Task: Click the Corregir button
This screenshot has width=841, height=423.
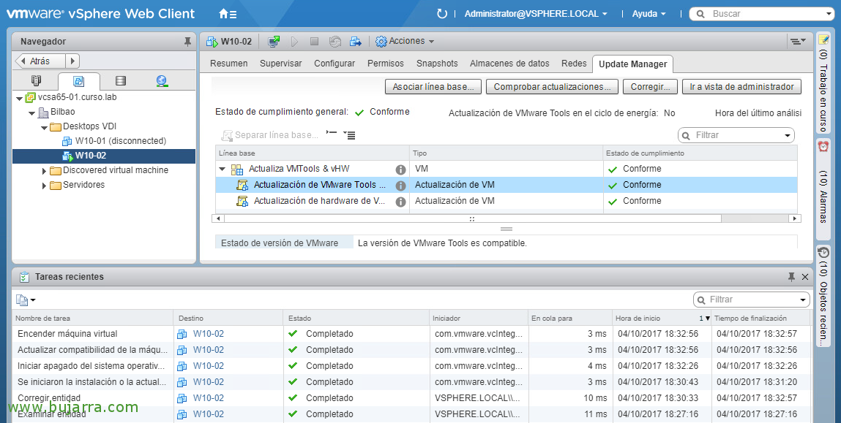Action: [x=650, y=87]
